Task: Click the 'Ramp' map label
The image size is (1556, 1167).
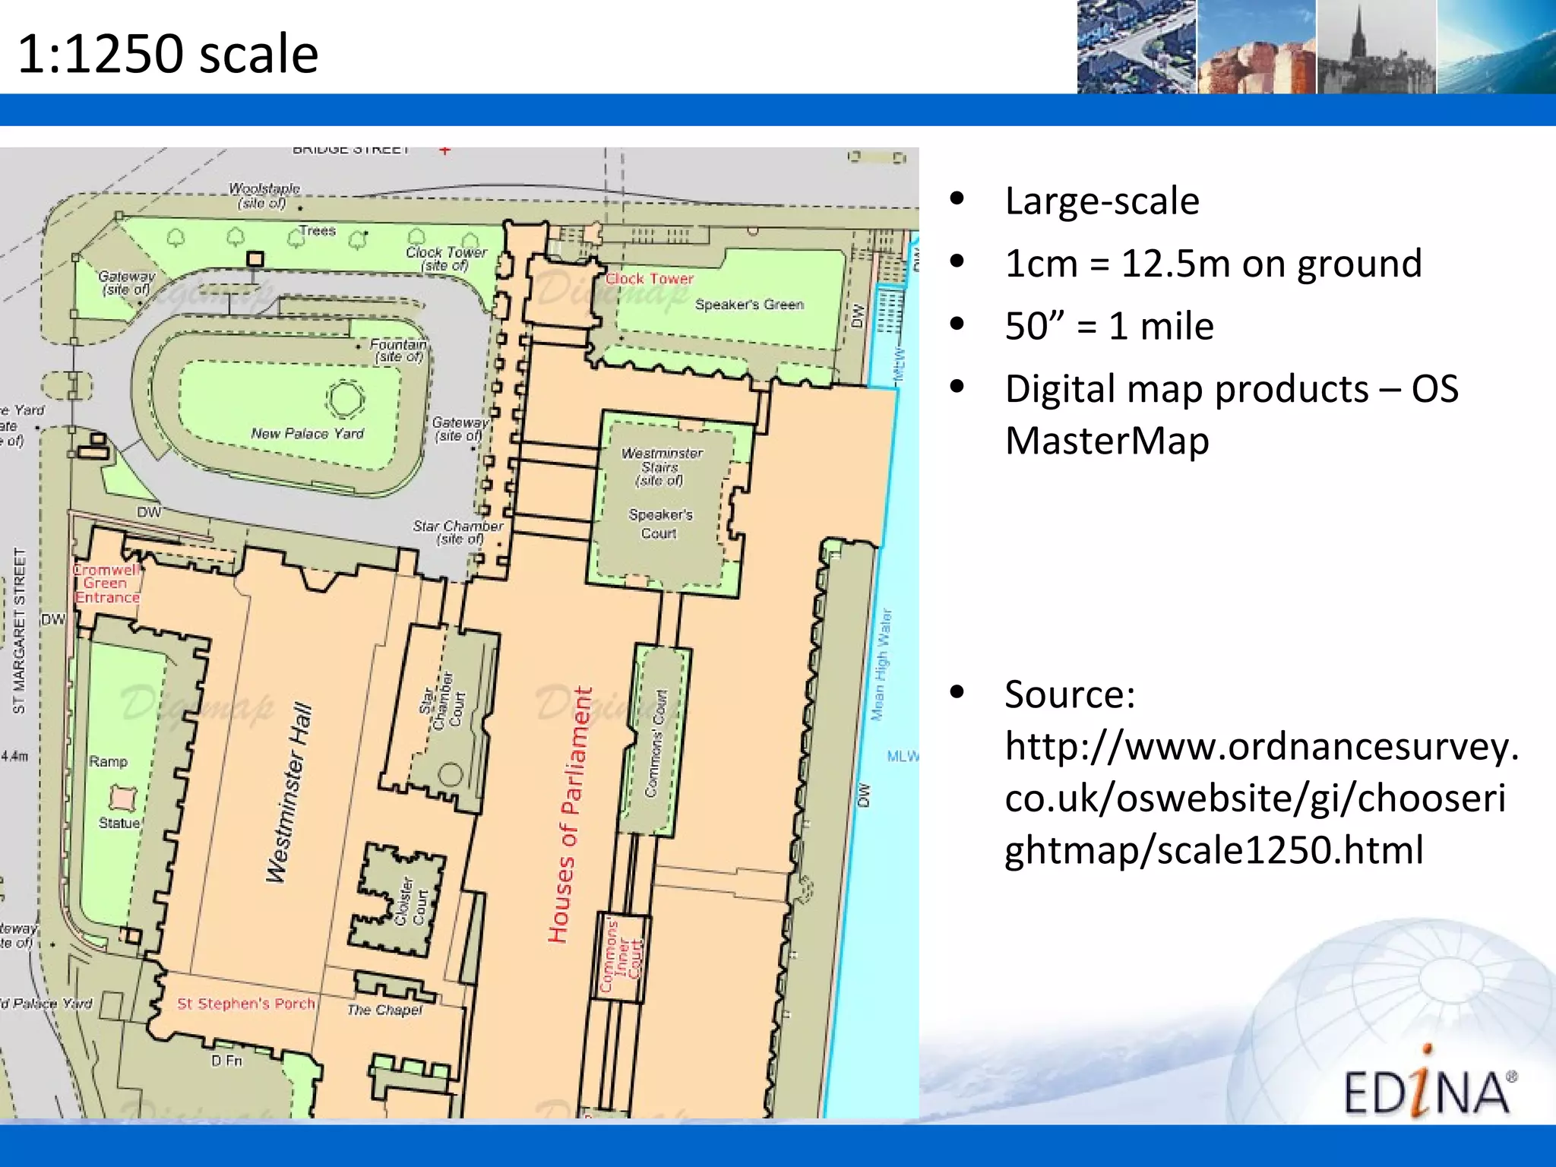Action: [109, 761]
